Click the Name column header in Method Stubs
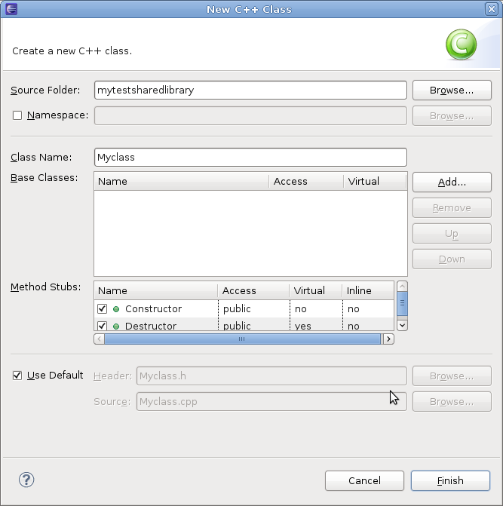503x506 pixels. 156,290
